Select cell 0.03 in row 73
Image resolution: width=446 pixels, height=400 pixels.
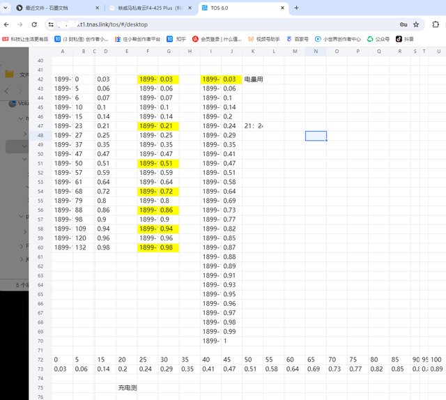tap(63, 369)
